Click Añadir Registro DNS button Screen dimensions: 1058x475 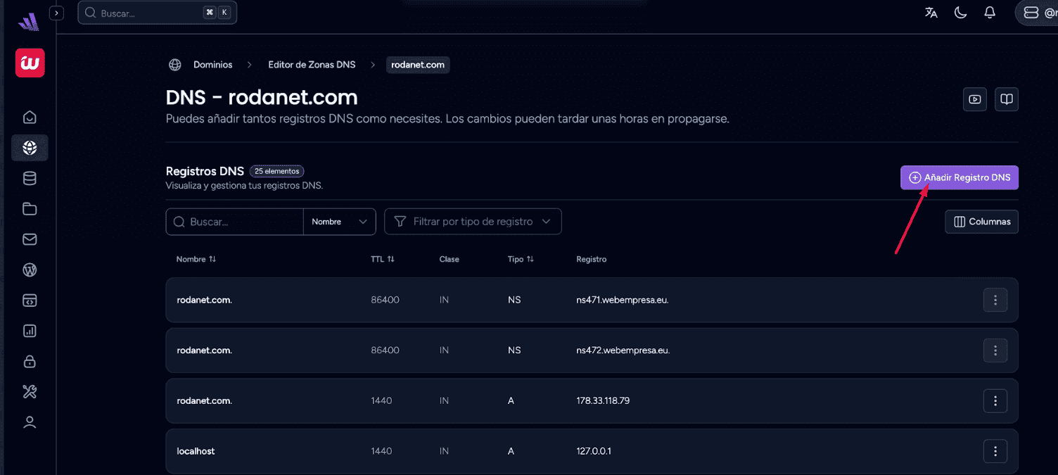pyautogui.click(x=960, y=178)
